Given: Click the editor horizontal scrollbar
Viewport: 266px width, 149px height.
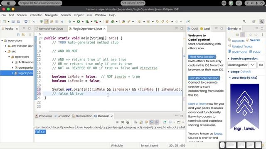Looking at the screenshot, I should (x=115, y=111).
